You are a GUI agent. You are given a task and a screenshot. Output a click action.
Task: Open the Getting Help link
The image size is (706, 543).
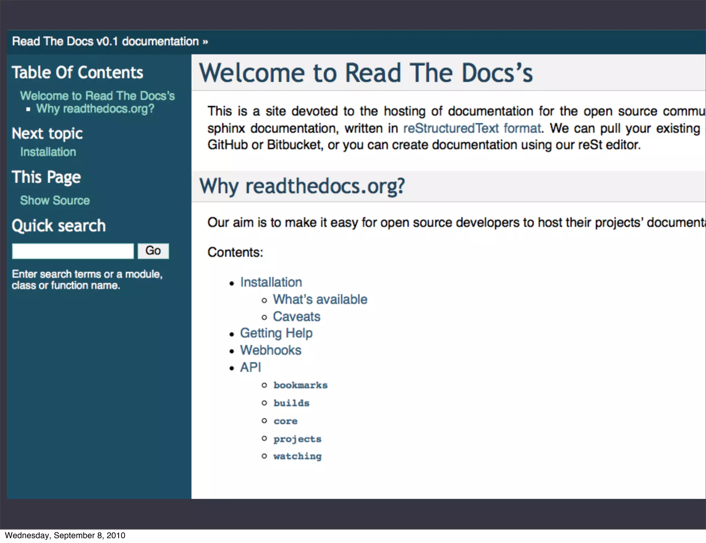point(276,333)
